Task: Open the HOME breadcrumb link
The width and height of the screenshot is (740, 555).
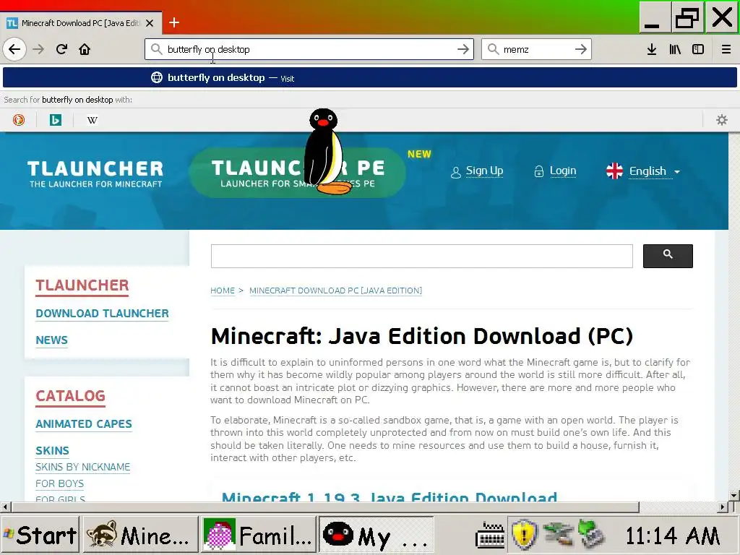Action: (223, 291)
